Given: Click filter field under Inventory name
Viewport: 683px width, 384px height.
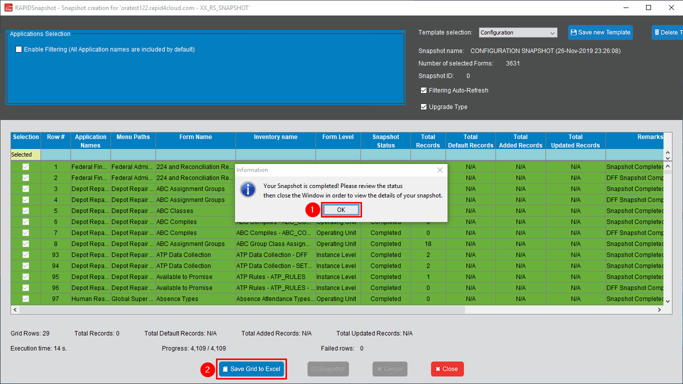Looking at the screenshot, I should (x=276, y=155).
